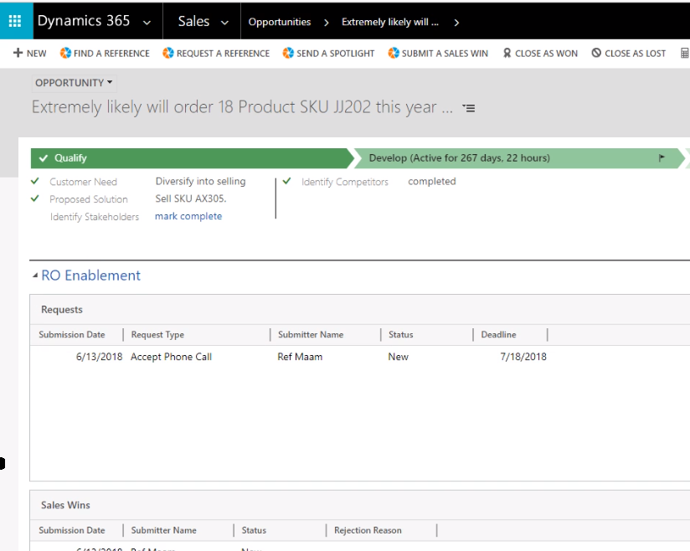This screenshot has height=551, width=690.
Task: Click the Dynamics 365 home label
Action: tap(84, 21)
